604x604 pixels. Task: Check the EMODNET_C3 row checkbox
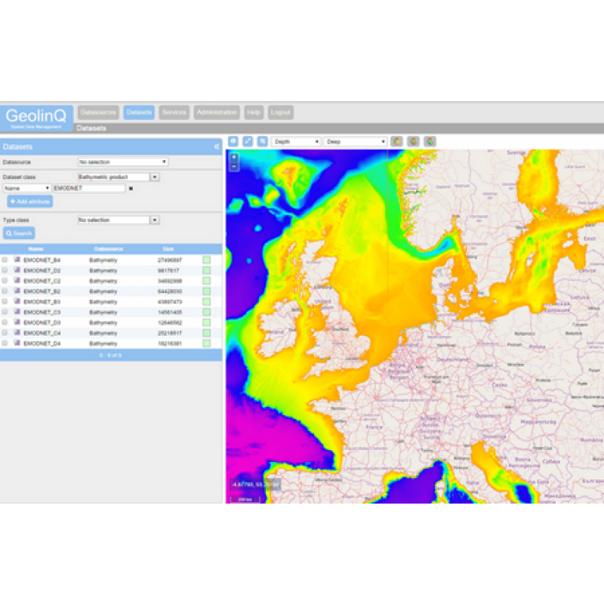coord(5,312)
